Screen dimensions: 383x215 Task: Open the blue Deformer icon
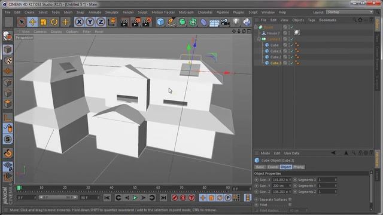coord(203,22)
